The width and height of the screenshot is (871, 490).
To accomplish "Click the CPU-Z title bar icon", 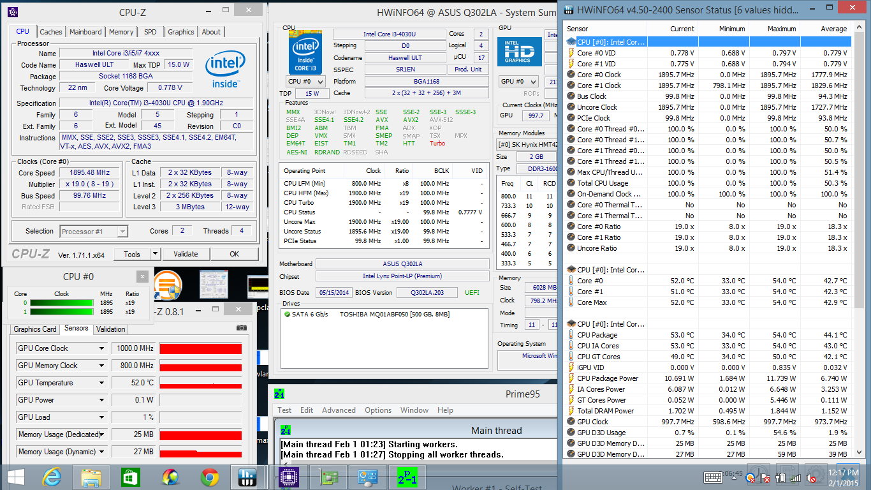I will (x=13, y=12).
